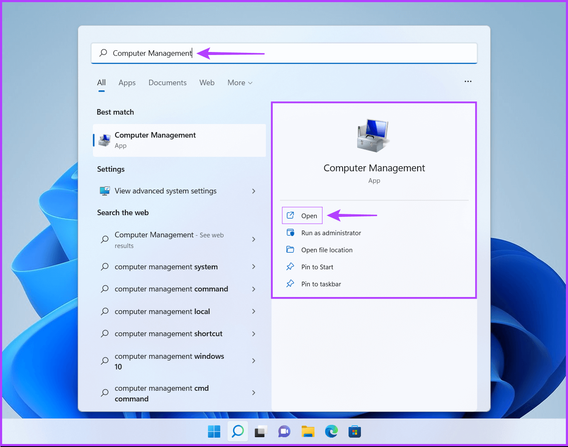Click search icon beside computer management command

104,289
